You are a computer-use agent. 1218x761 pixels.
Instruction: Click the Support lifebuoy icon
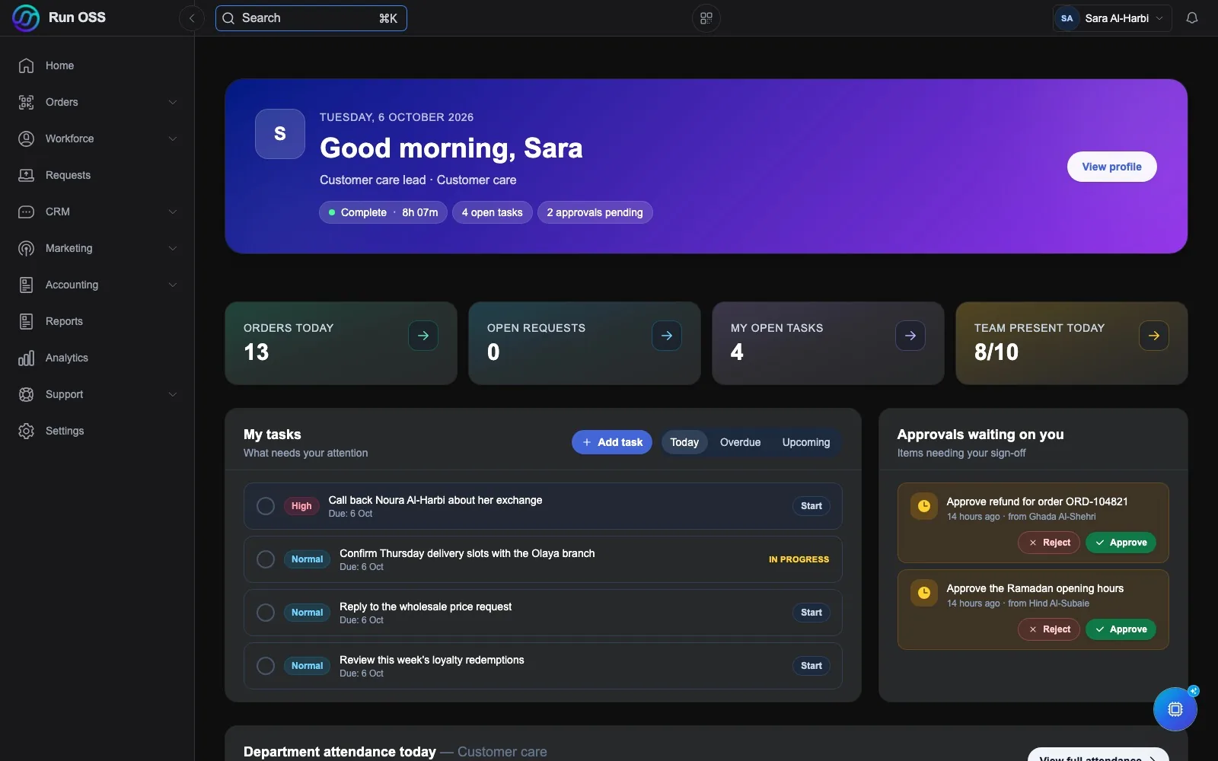point(26,394)
